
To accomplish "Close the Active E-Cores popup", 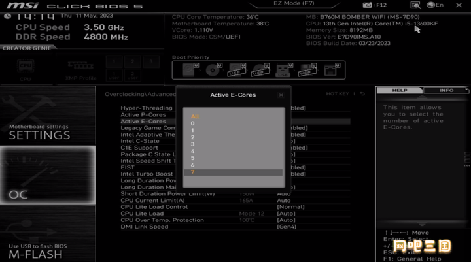I will 281,95.
